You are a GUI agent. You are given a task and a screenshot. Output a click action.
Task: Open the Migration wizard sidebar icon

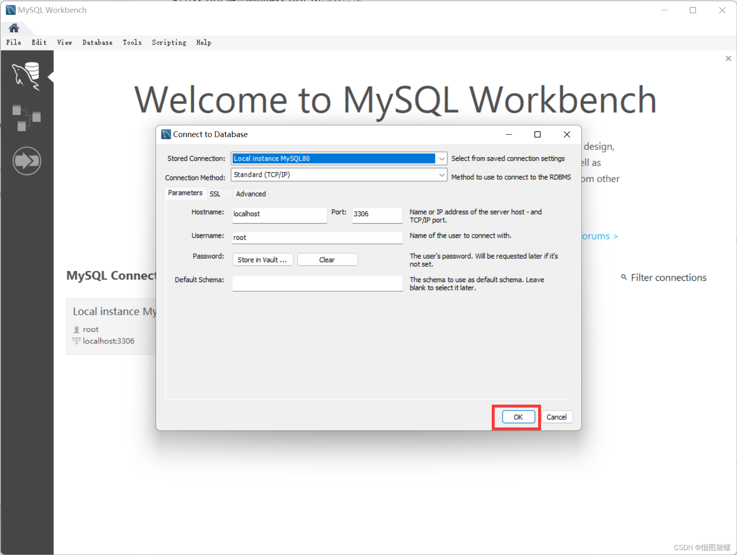point(27,161)
